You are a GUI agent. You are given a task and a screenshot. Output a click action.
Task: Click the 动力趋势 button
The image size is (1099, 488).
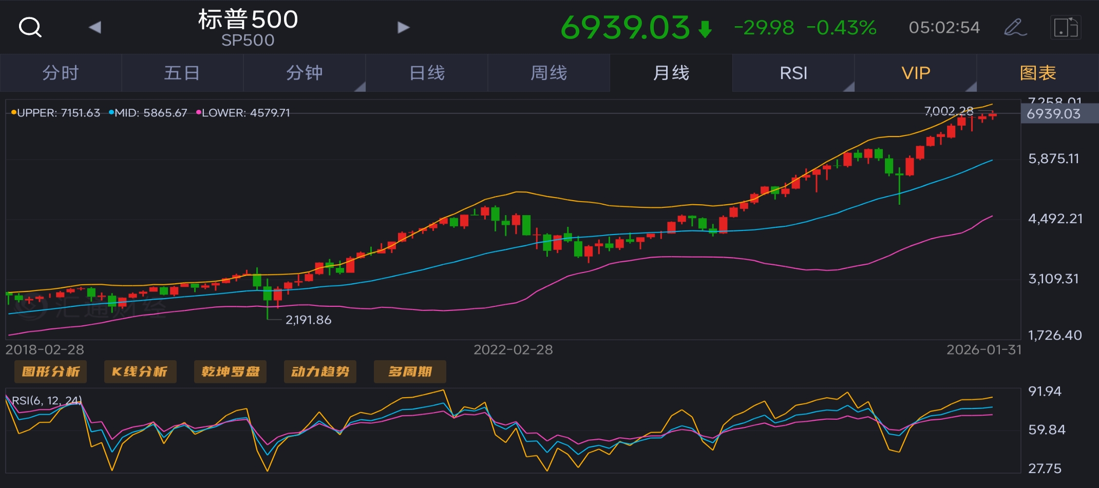click(320, 372)
